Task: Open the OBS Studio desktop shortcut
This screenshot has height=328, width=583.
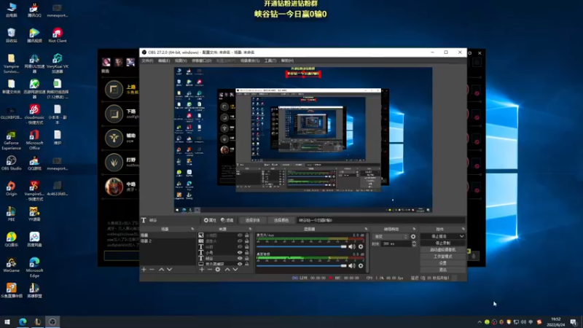Action: 11,163
